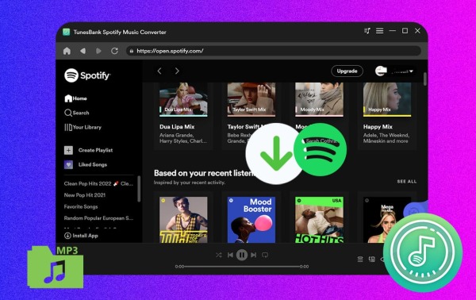Open the queue icon in player bar
This screenshot has width=476, height=300.
pyautogui.click(x=360, y=260)
